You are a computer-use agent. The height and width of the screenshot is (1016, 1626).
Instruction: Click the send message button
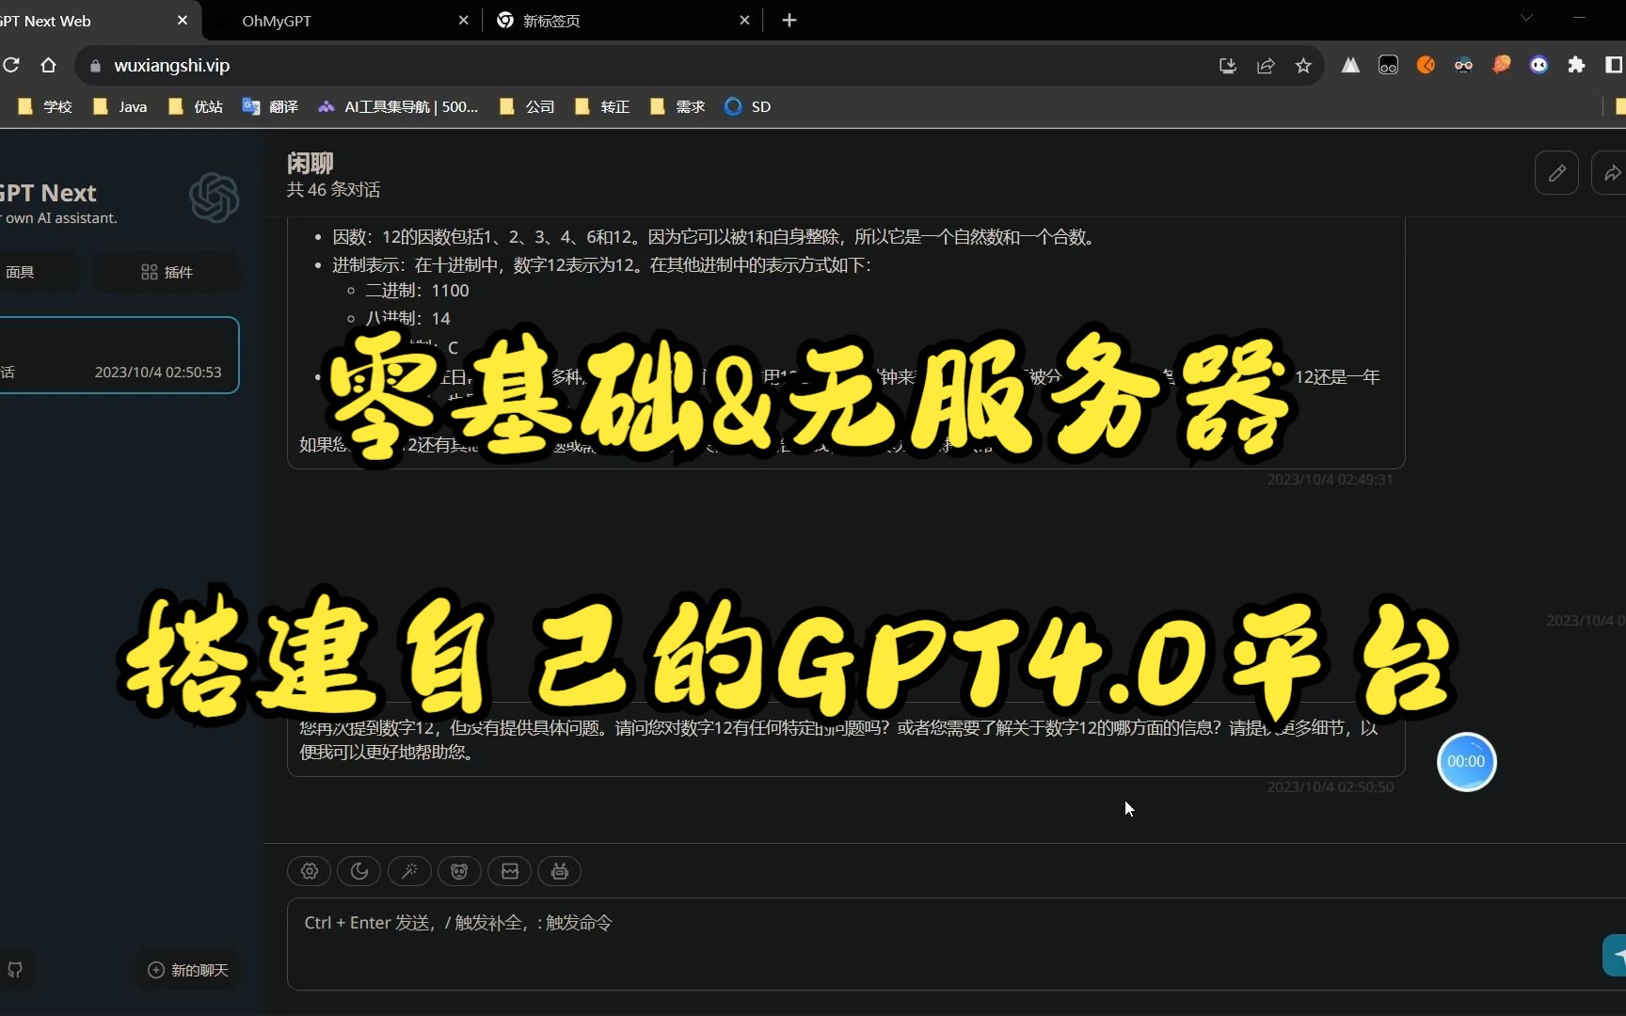coord(1615,955)
